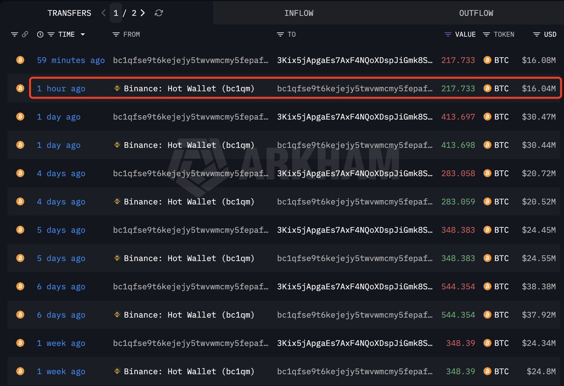564x386 pixels.
Task: Click the TIME column header label
Action: point(66,34)
